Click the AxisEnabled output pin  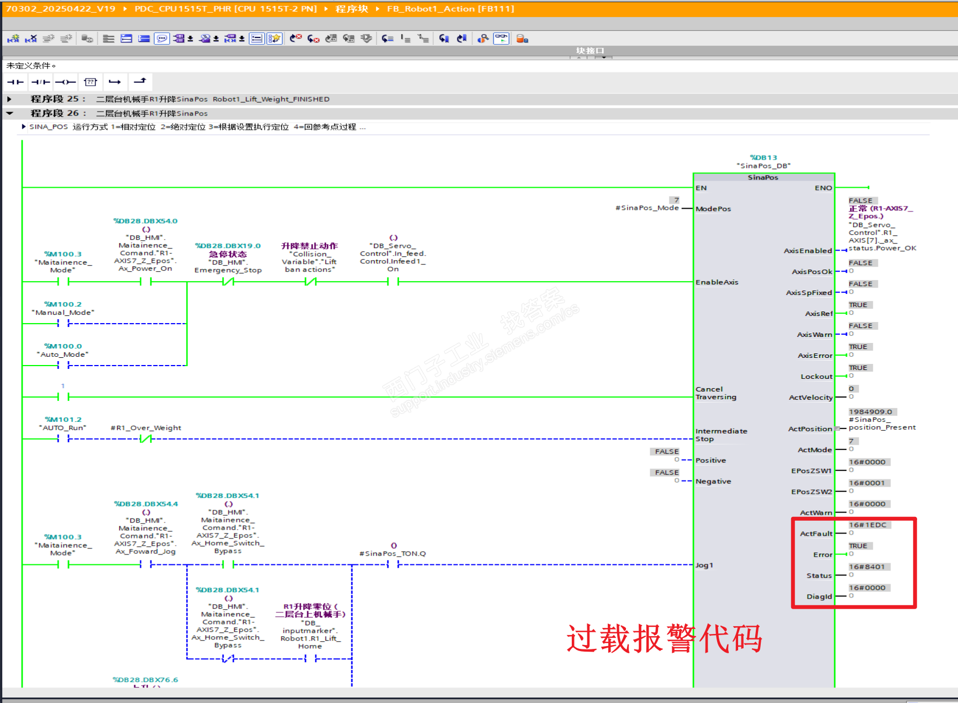pos(808,251)
